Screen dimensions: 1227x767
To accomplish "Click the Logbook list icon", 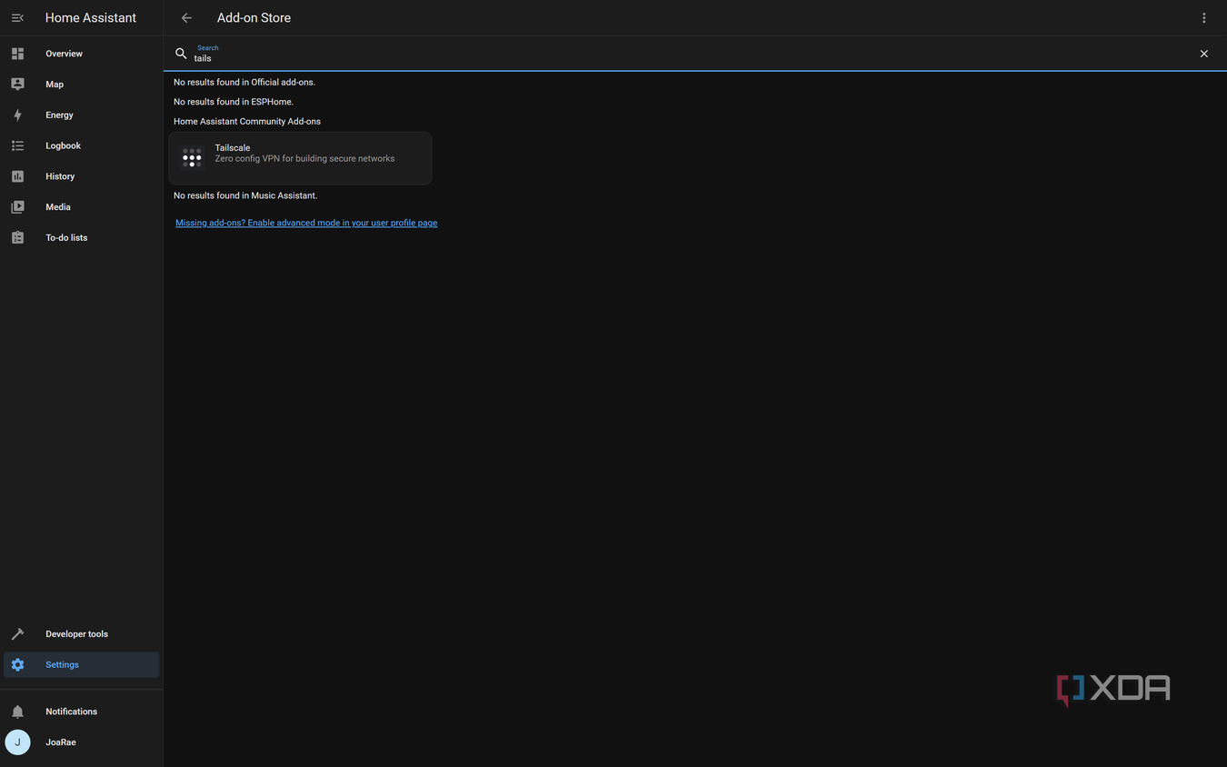I will 17,145.
